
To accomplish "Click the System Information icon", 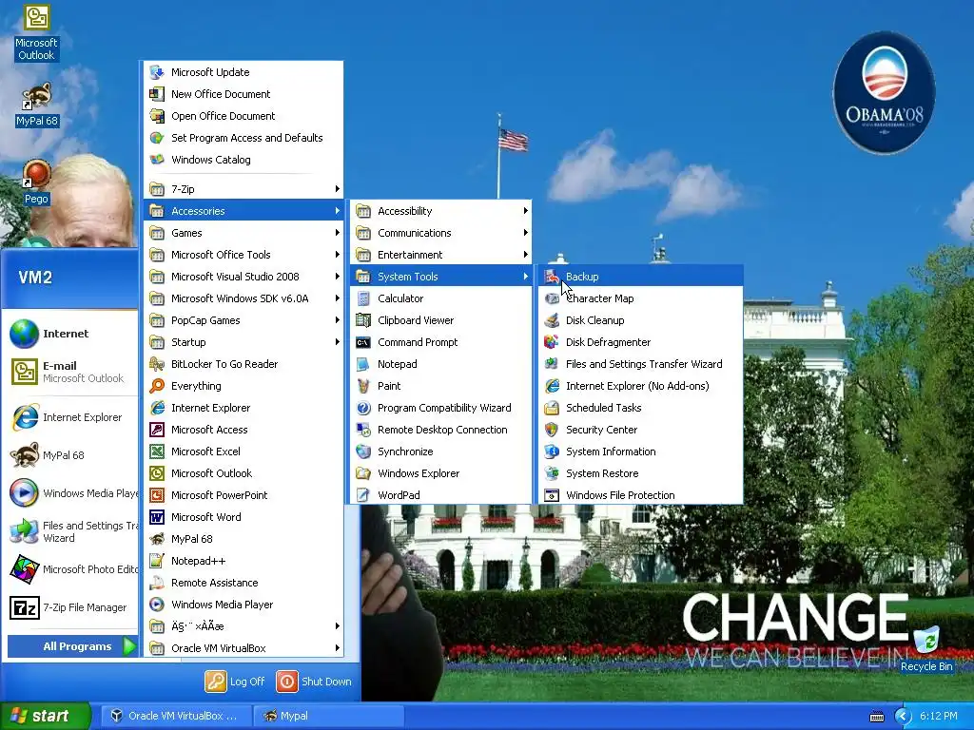I will click(x=552, y=451).
